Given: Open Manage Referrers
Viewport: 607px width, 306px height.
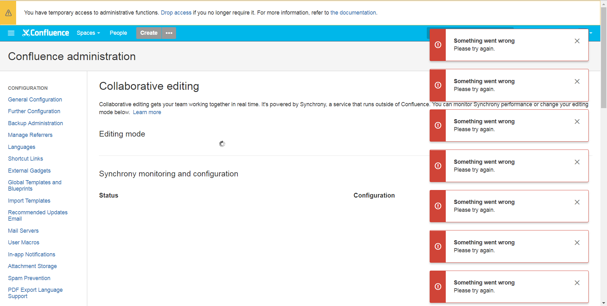Looking at the screenshot, I should tap(30, 135).
